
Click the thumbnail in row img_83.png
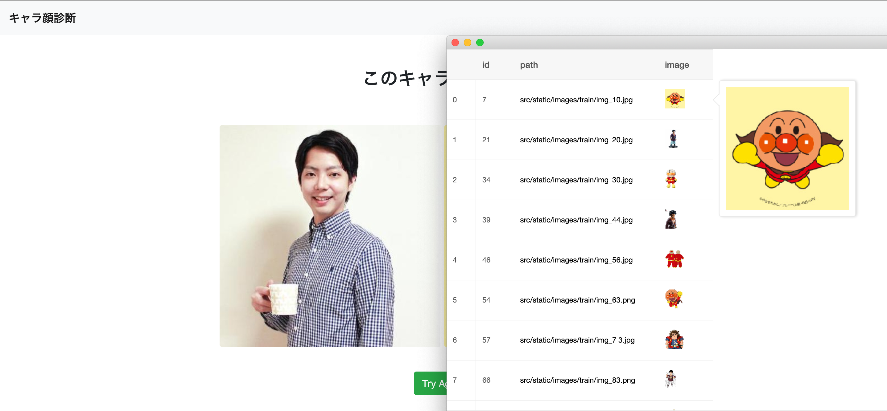pyautogui.click(x=670, y=379)
